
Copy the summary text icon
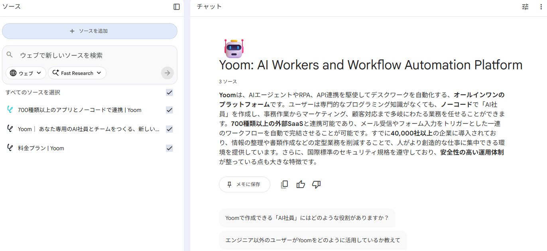coord(284,184)
